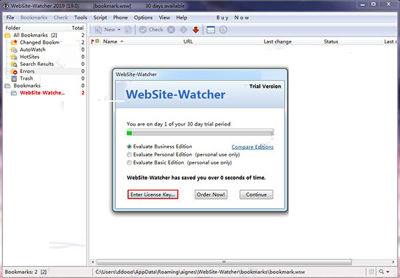Screen dimensions: 400x278
Task: Click the Folder column header
Action: (x=13, y=28)
